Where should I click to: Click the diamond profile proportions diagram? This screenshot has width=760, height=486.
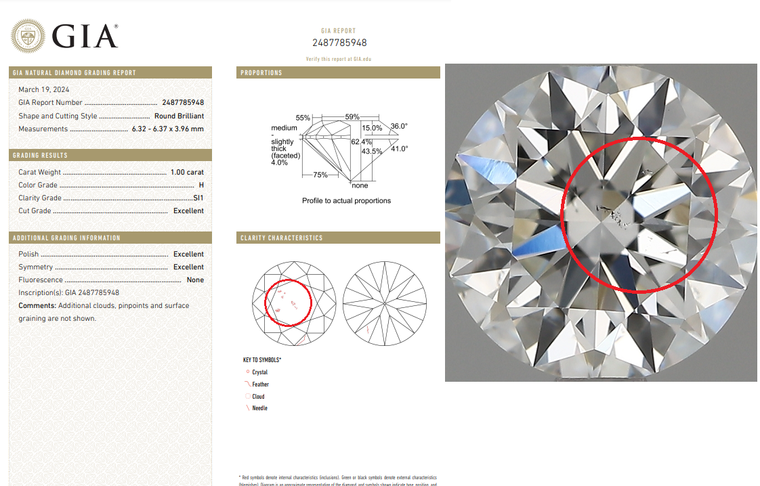[x=339, y=151]
